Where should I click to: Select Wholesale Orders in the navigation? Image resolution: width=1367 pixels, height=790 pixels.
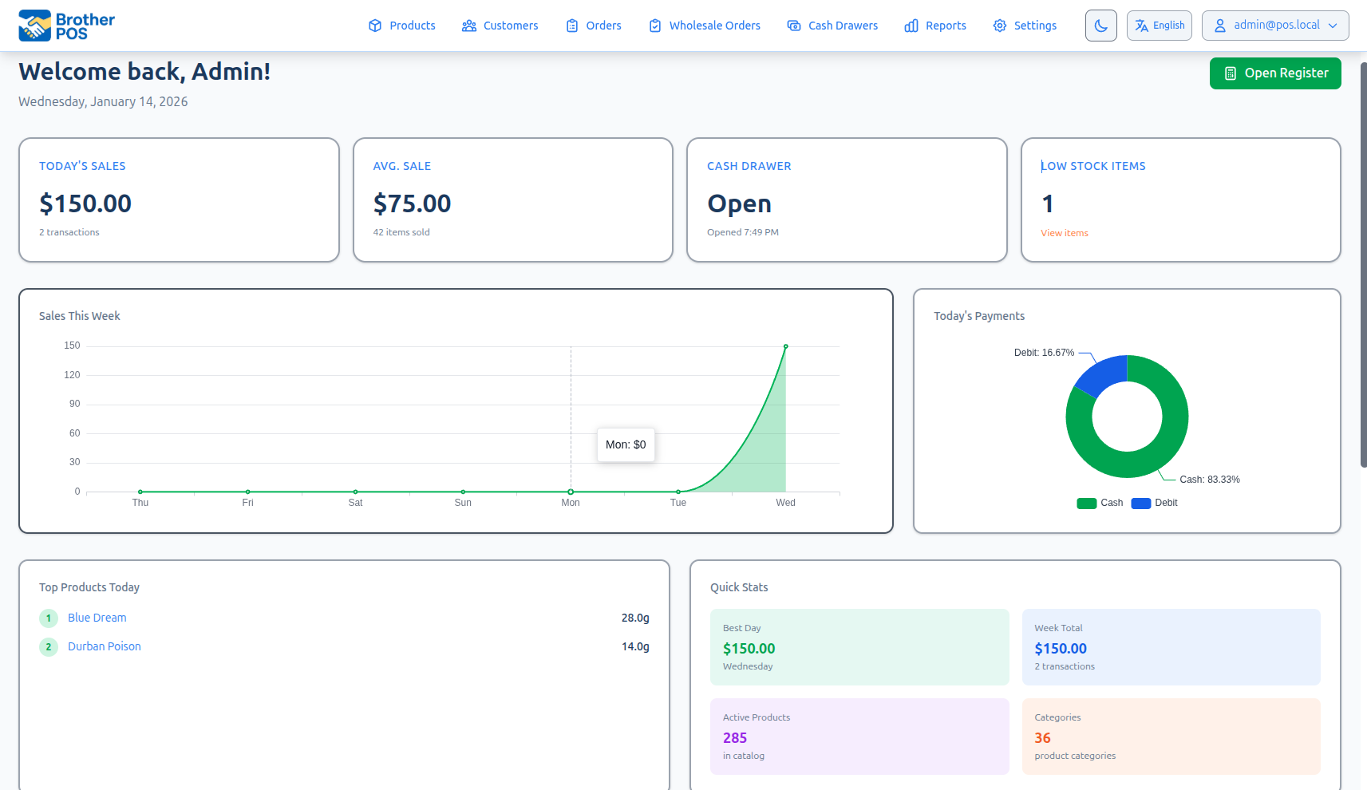tap(704, 25)
